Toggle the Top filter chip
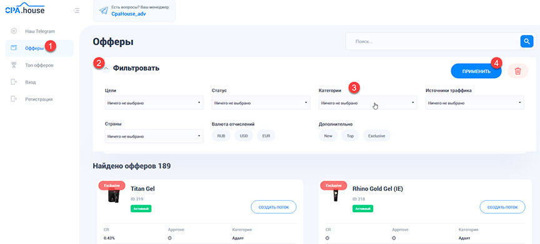The image size is (540, 244). pos(350,136)
